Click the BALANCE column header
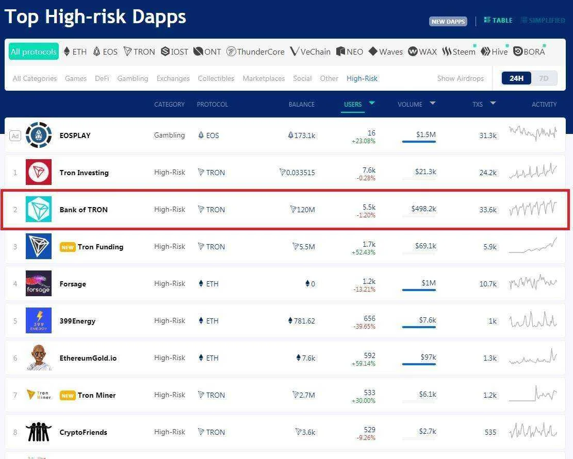Screen dimensions: 573x459 (302, 105)
